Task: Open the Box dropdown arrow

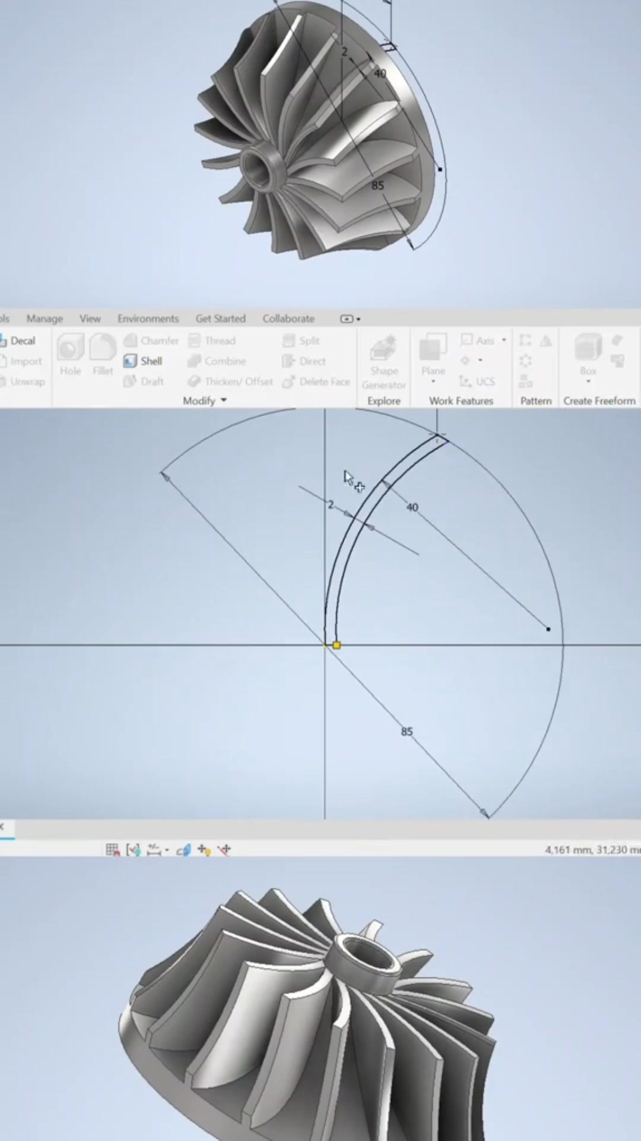Action: pyautogui.click(x=588, y=382)
